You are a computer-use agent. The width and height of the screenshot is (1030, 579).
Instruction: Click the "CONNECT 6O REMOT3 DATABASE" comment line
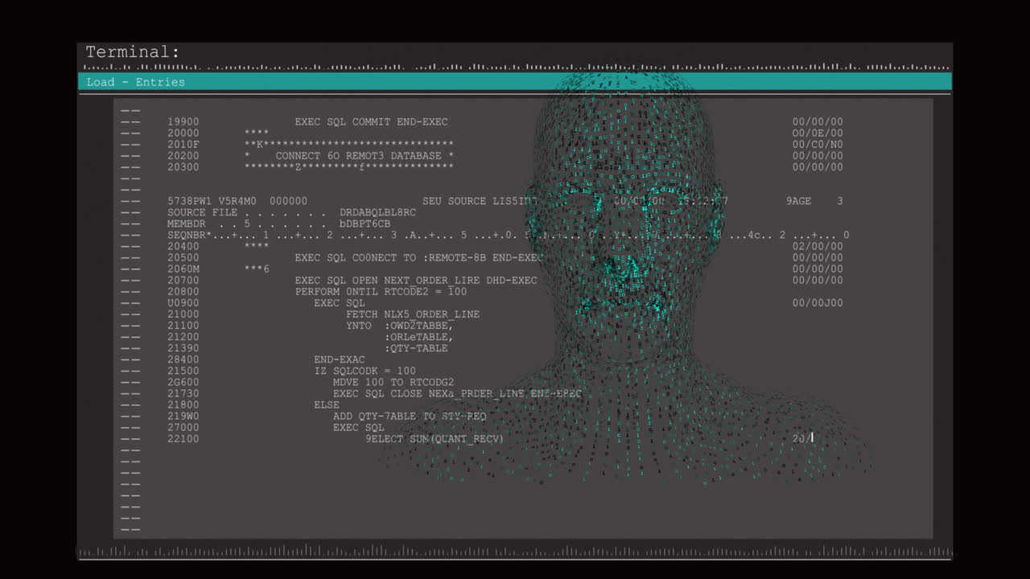(358, 156)
